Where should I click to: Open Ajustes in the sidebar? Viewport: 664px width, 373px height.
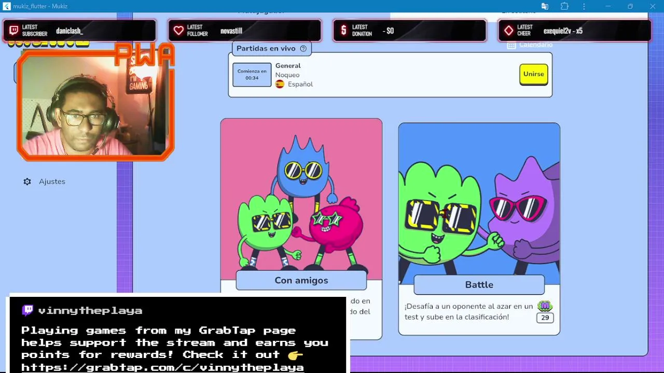[x=45, y=182]
